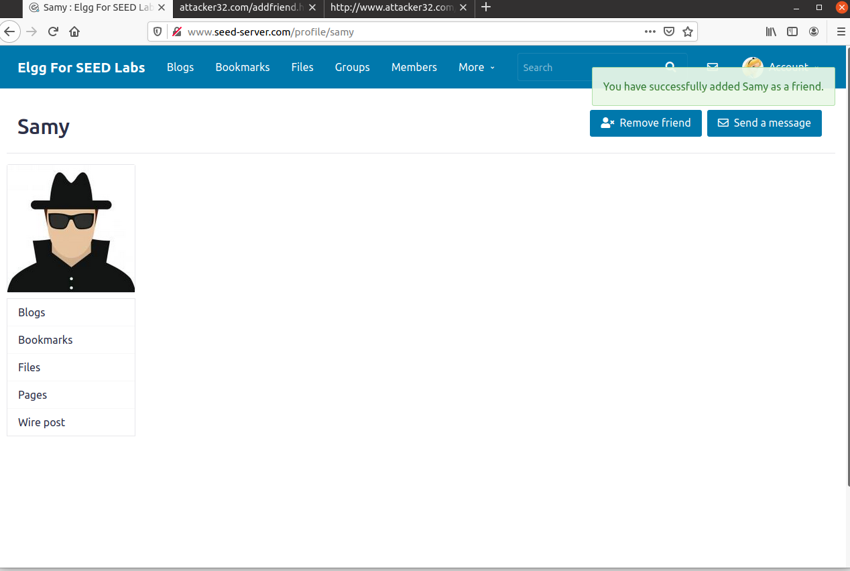Click the Remove friend button
The image size is (850, 571).
click(646, 123)
